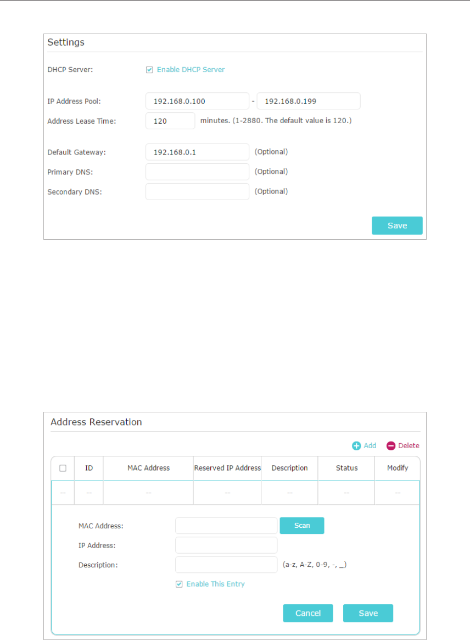
Task: Click the Description column header
Action: pos(289,468)
